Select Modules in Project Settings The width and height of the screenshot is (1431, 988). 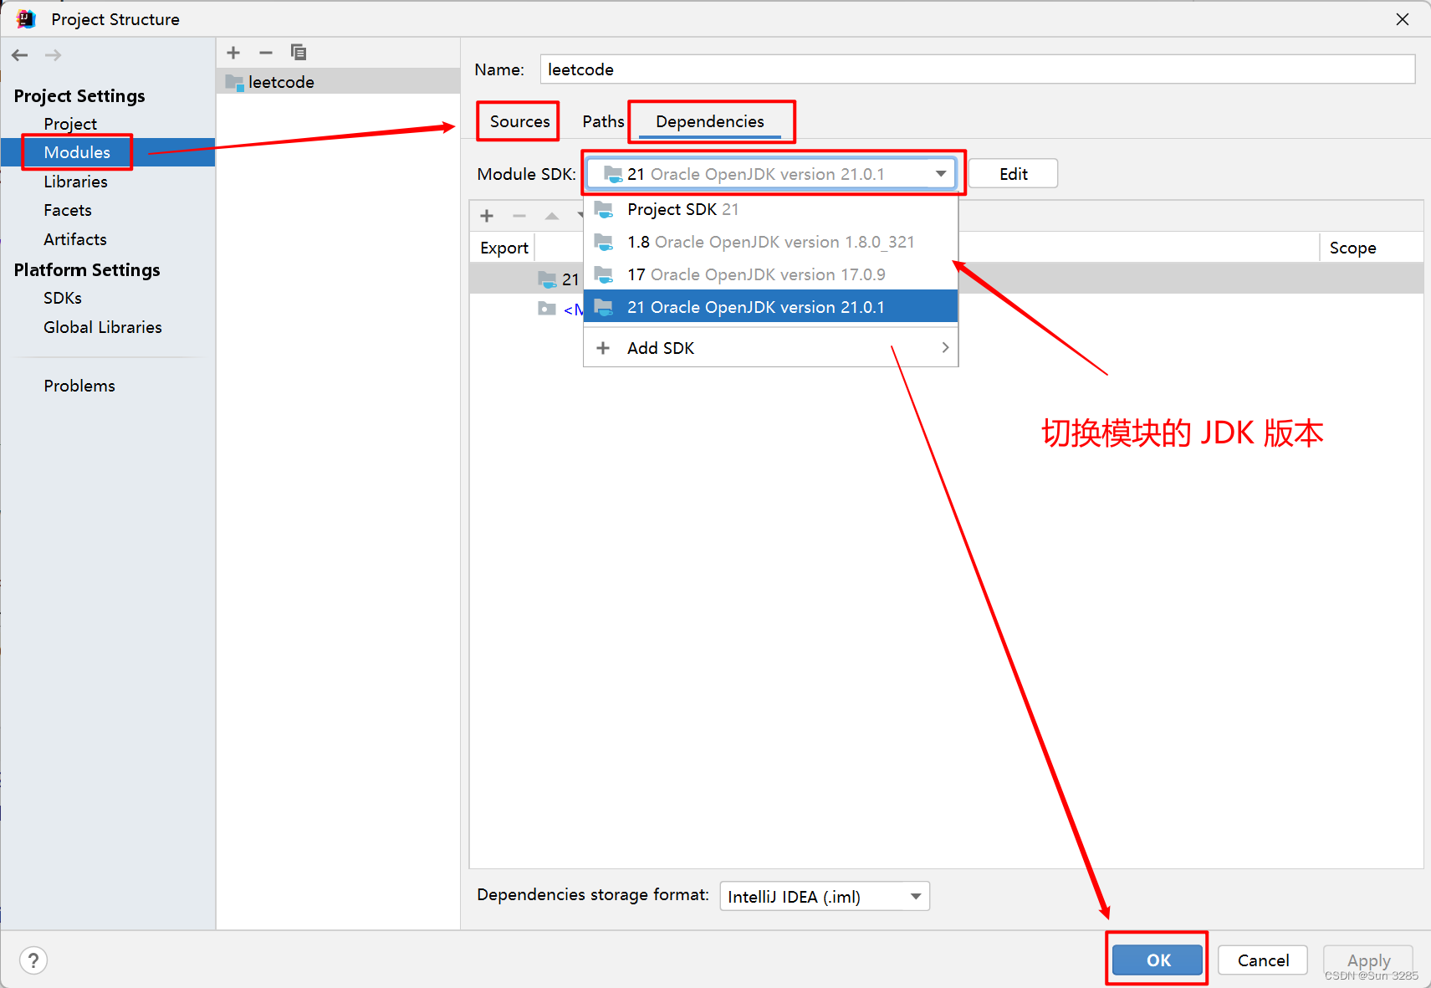[x=108, y=152]
